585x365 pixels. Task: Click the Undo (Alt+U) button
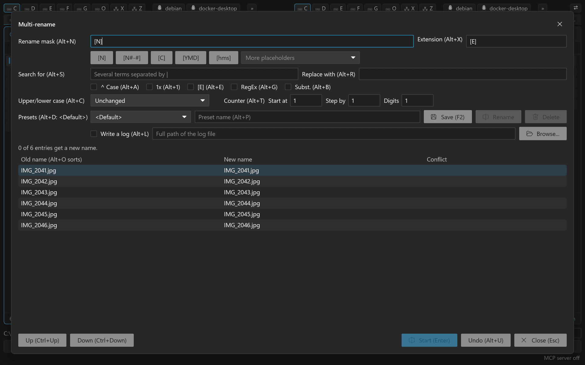[486, 340]
